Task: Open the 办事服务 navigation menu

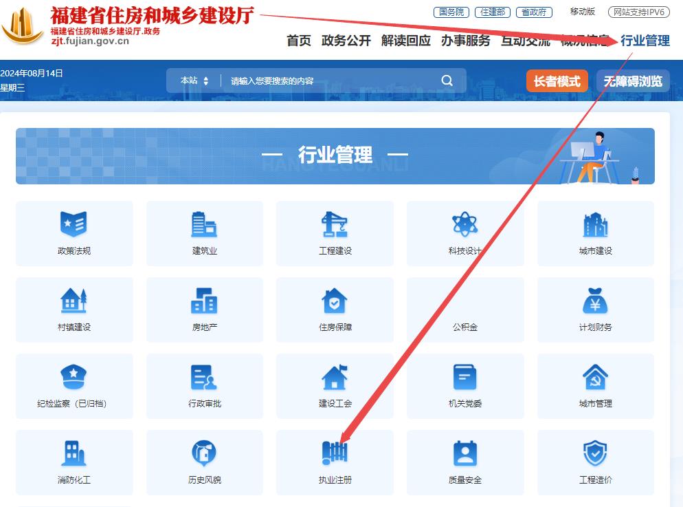Action: pyautogui.click(x=466, y=41)
